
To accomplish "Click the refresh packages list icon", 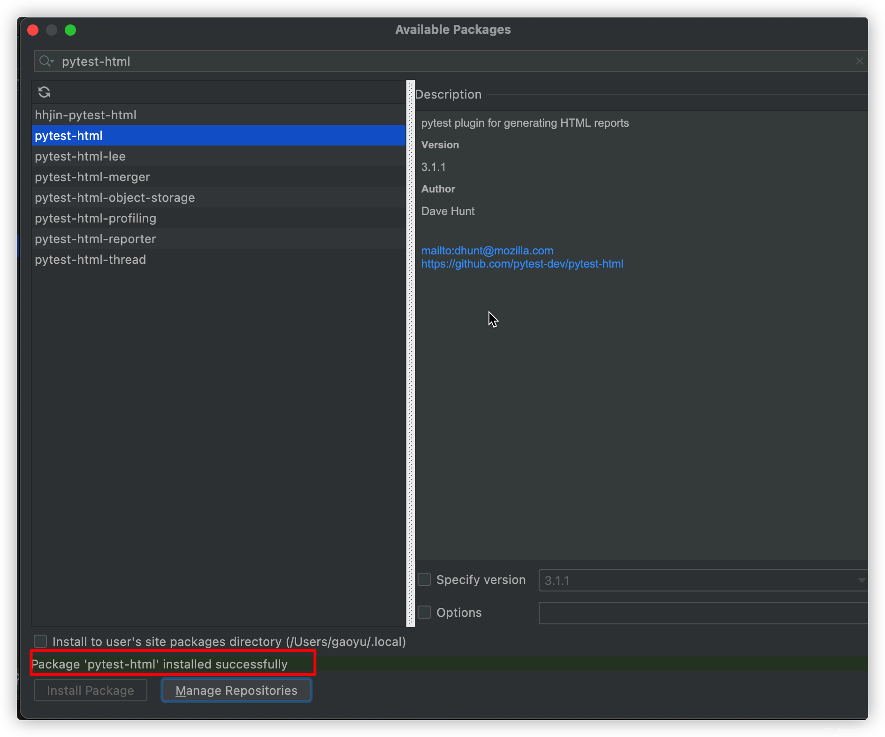I will click(44, 92).
